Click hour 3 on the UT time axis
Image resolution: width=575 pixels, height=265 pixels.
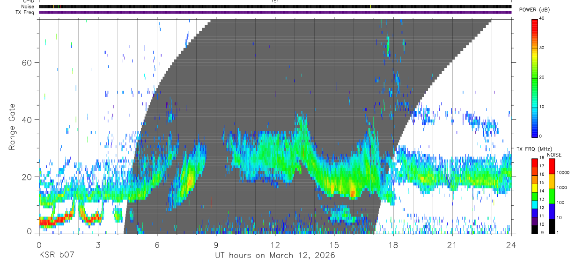pyautogui.click(x=98, y=244)
